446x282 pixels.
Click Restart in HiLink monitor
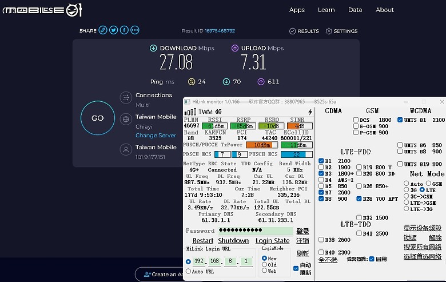203,241
